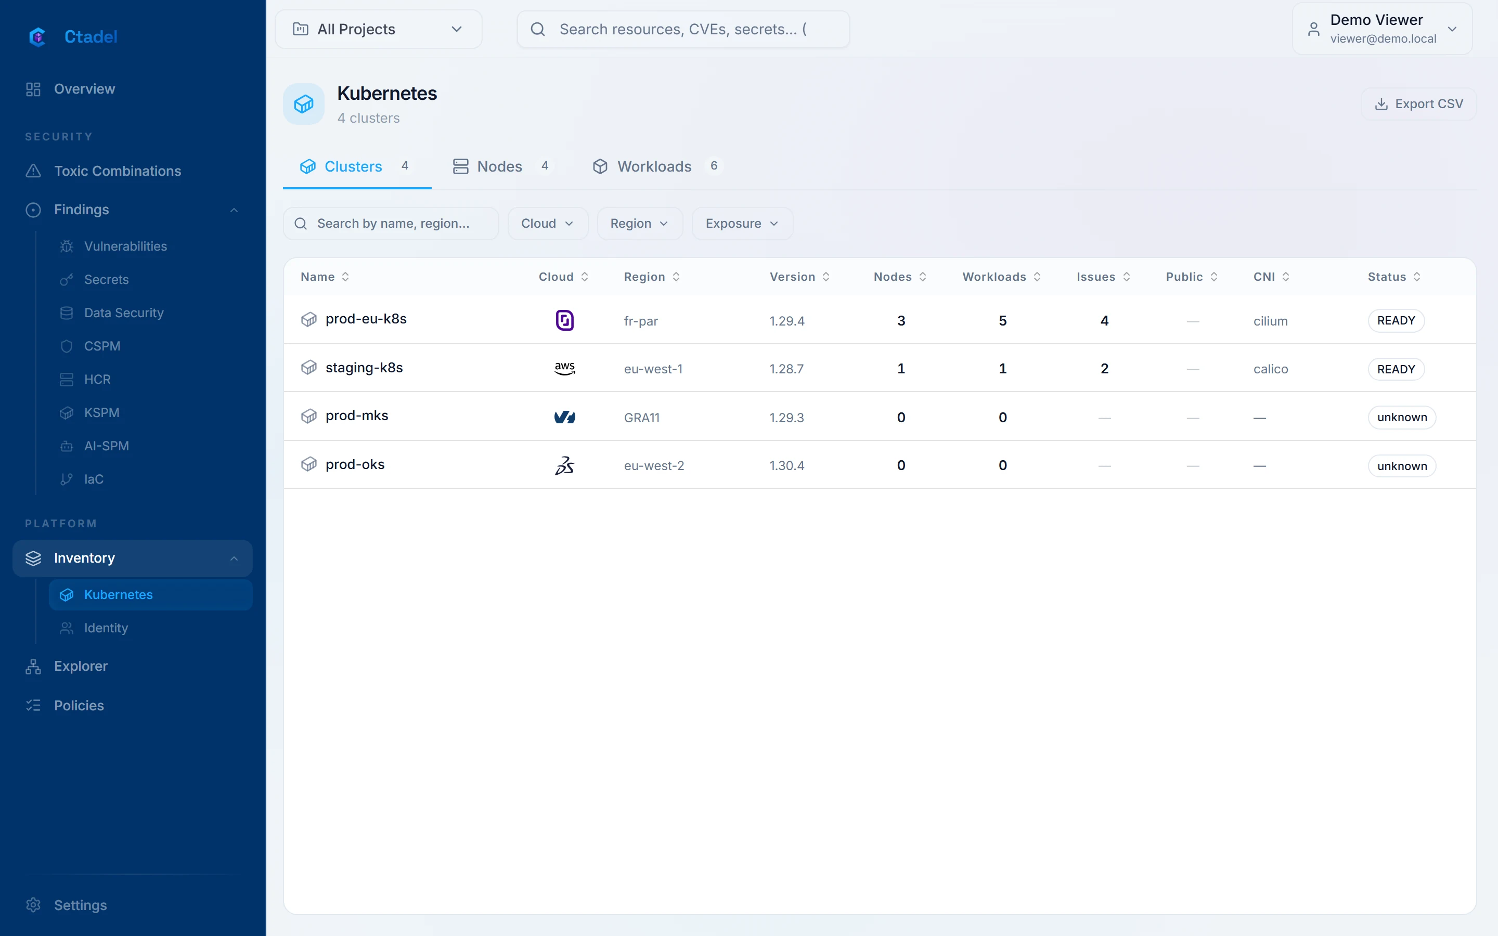Image resolution: width=1498 pixels, height=936 pixels.
Task: Click the Settings gear icon
Action: 33,905
